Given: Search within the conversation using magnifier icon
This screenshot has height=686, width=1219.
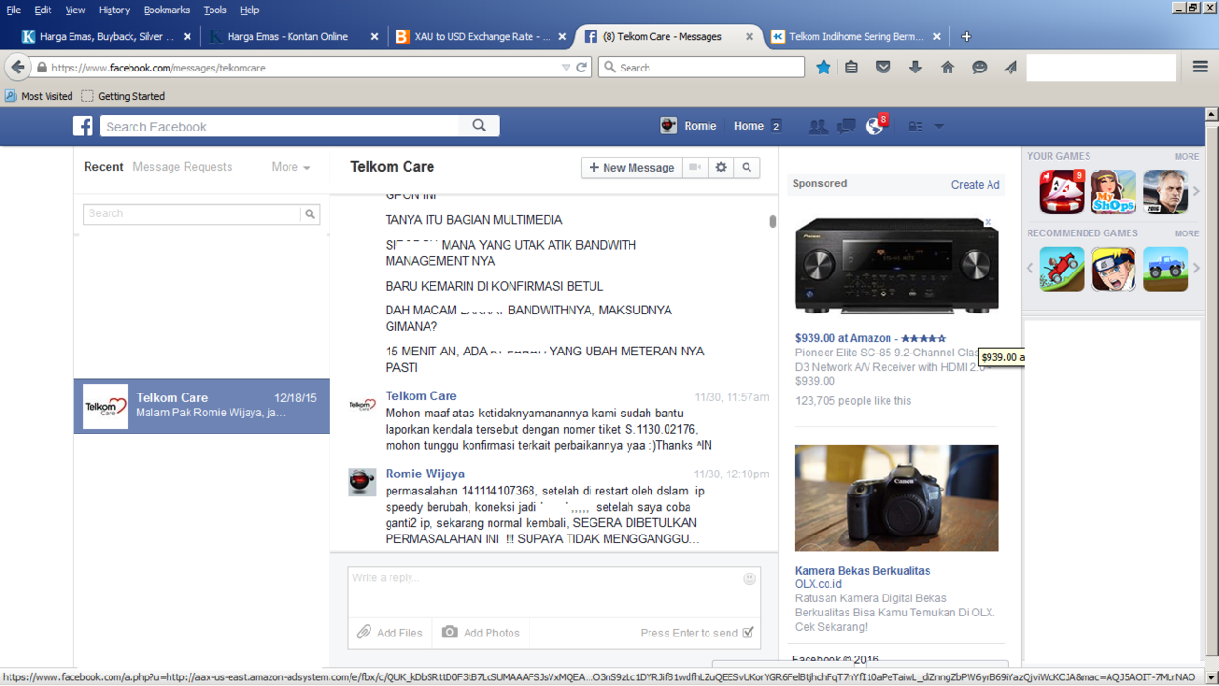Looking at the screenshot, I should (747, 167).
